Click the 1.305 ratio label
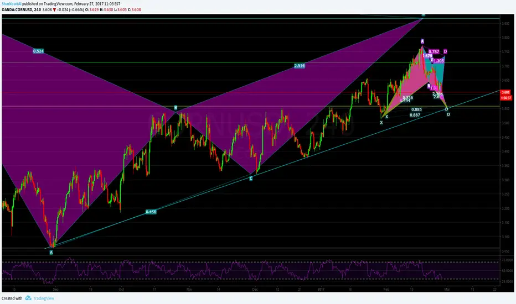516x304 pixels. click(x=438, y=61)
